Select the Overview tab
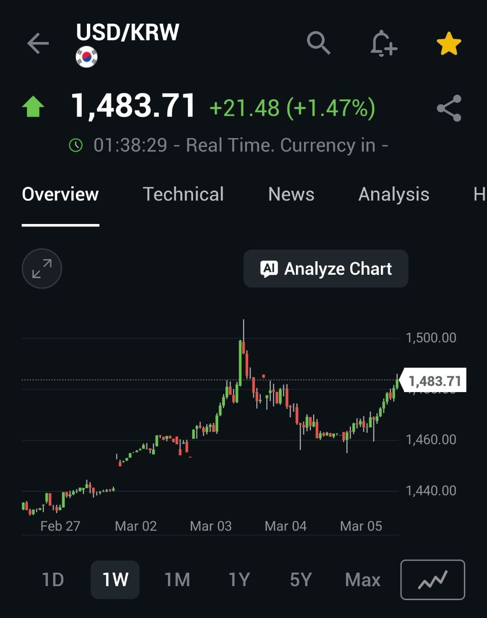Viewport: 487px width, 618px height. [x=60, y=195]
